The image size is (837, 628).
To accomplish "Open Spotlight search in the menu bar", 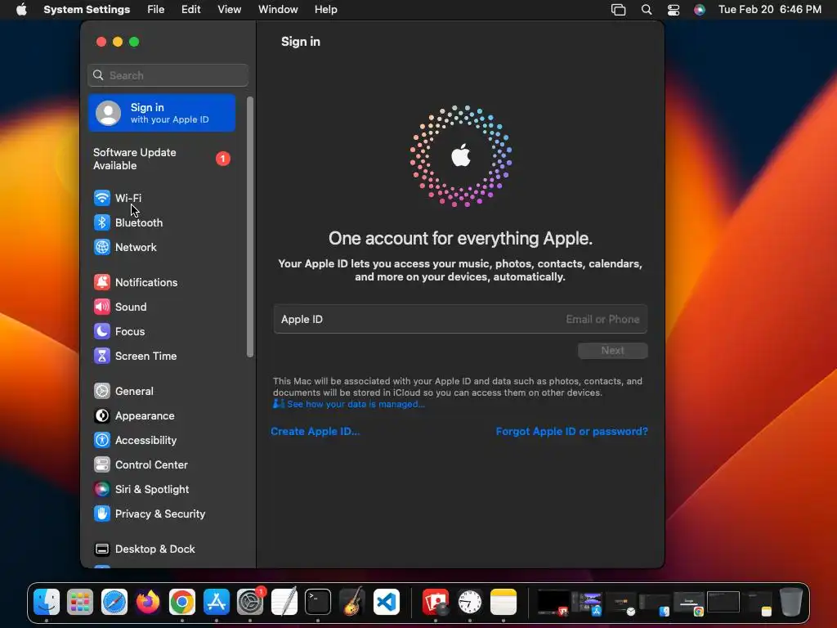I will (x=647, y=10).
